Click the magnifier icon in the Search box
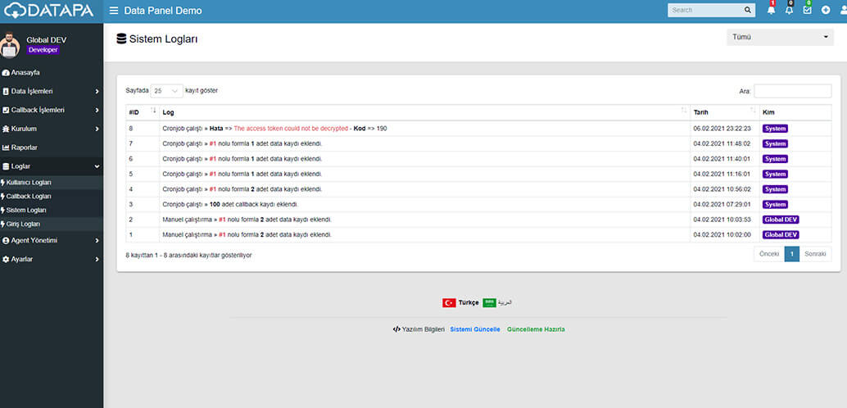Image resolution: width=847 pixels, height=408 pixels. [748, 10]
